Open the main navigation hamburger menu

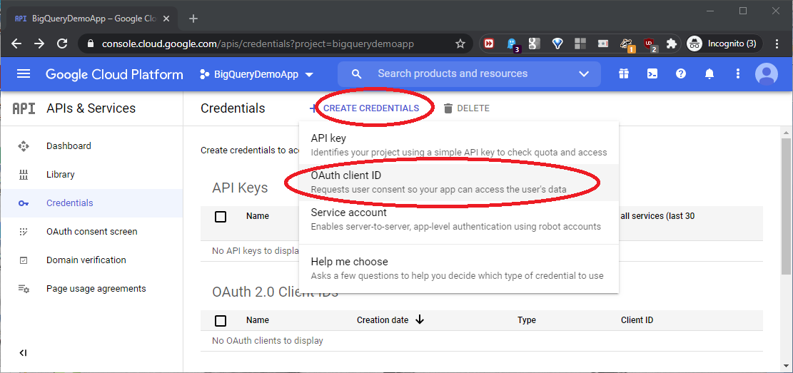click(x=24, y=73)
